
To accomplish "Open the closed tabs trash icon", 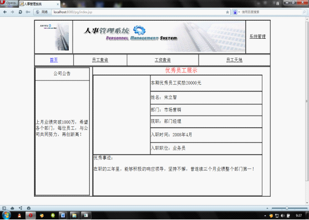I will 277,3.
